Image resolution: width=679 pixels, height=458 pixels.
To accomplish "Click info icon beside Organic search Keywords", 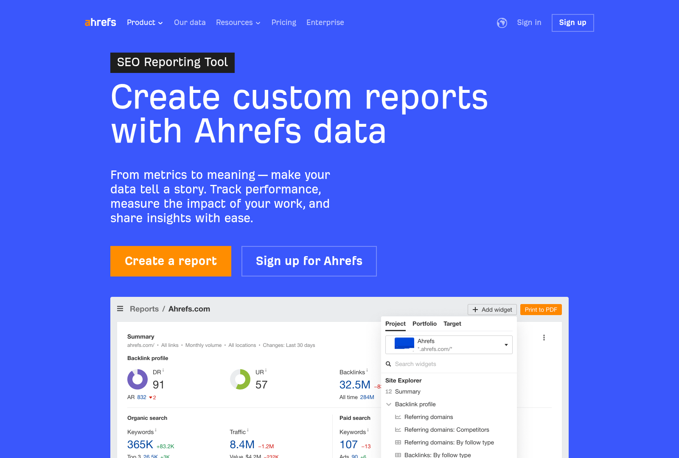I will pos(156,430).
